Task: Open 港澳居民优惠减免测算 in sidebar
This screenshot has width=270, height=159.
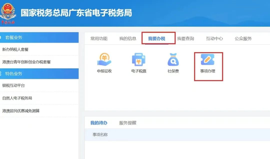Action: click(21, 111)
